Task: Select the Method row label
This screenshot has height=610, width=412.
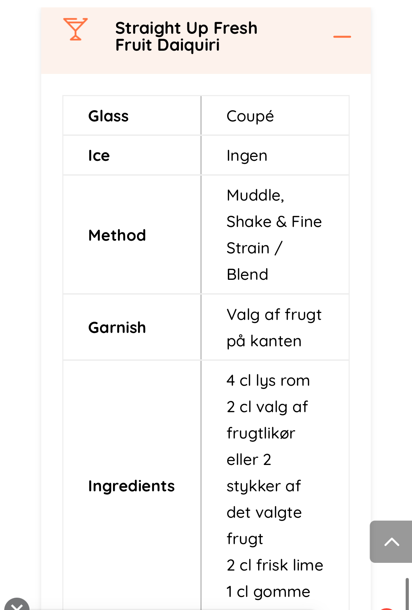Action: pyautogui.click(x=117, y=235)
